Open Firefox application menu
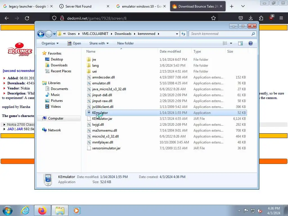The image size is (288, 216). pos(281,18)
